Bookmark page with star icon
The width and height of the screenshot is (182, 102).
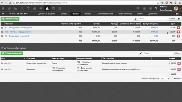158,3
